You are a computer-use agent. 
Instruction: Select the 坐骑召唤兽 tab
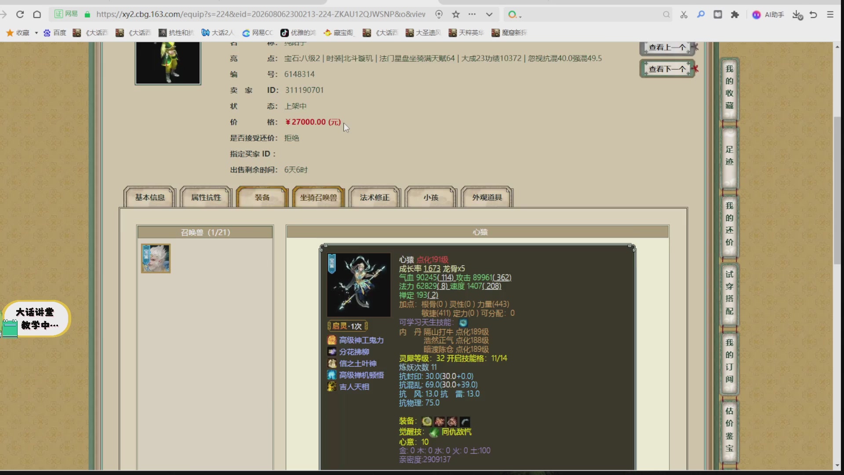[319, 197]
